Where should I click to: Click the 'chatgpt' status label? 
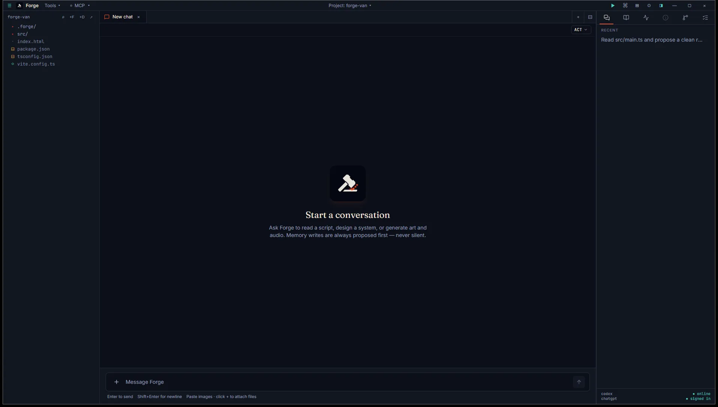tap(609, 399)
